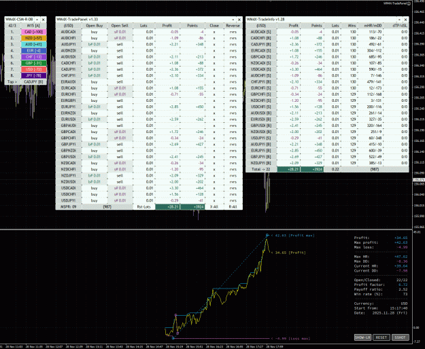Select the blue EUR [-4] strength cell

point(33,51)
